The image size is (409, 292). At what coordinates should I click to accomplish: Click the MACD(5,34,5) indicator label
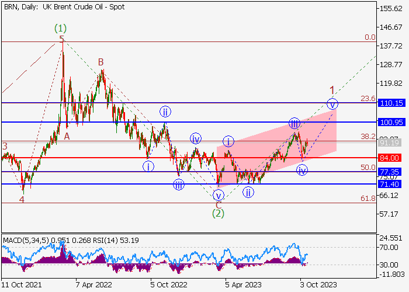click(26, 240)
